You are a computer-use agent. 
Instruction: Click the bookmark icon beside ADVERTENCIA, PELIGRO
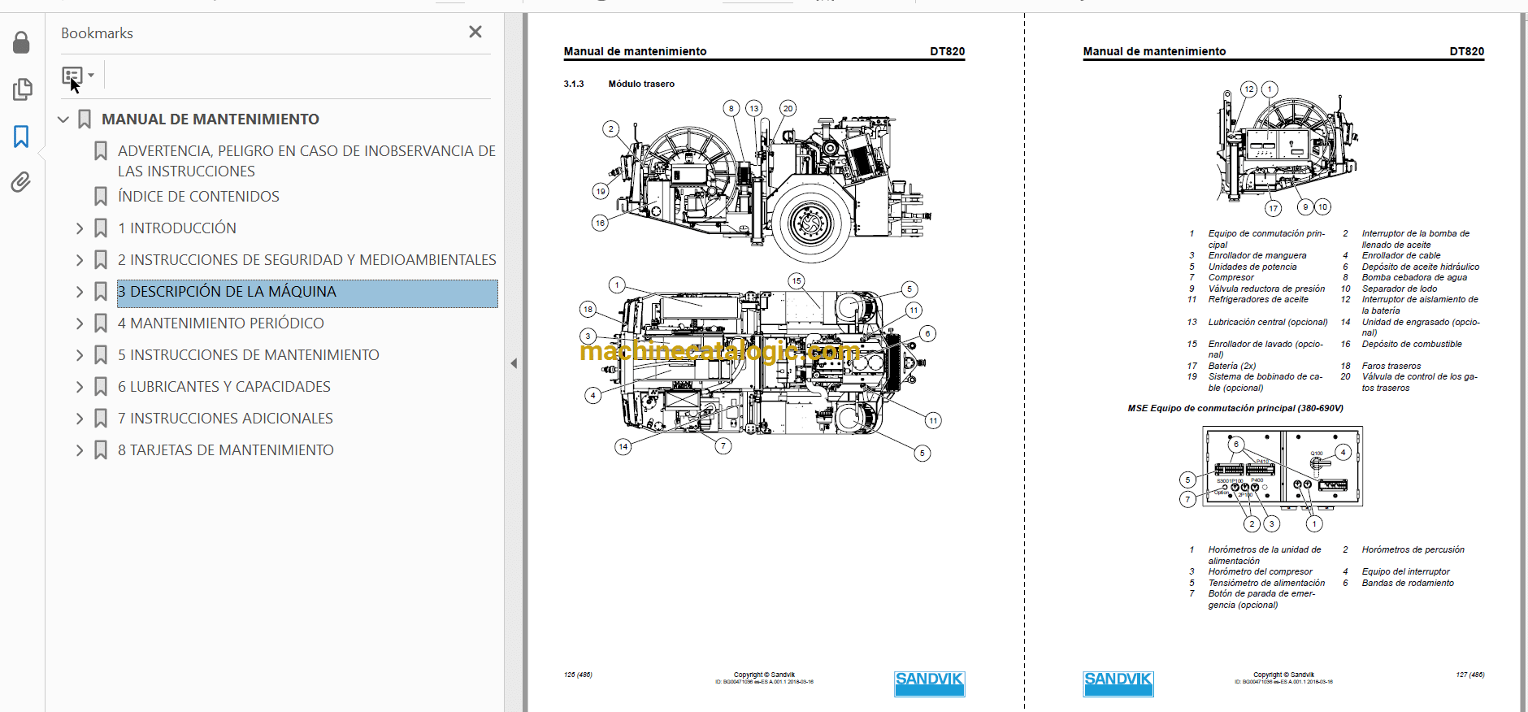point(101,151)
